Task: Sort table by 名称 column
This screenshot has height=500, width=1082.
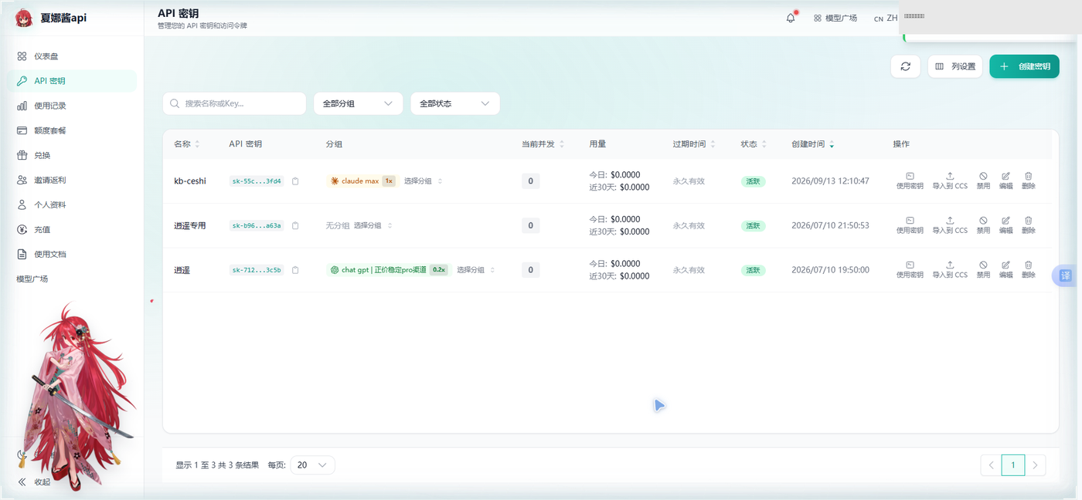Action: pyautogui.click(x=187, y=144)
